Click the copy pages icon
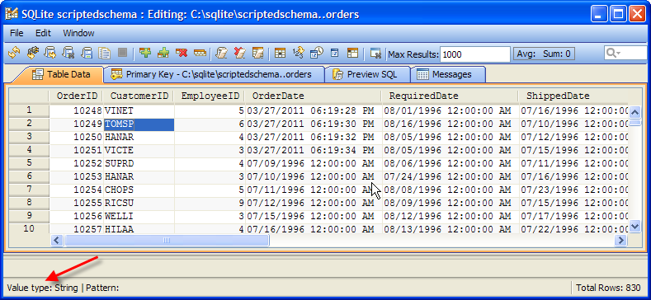Screen dimensions: 651x300 104,53
